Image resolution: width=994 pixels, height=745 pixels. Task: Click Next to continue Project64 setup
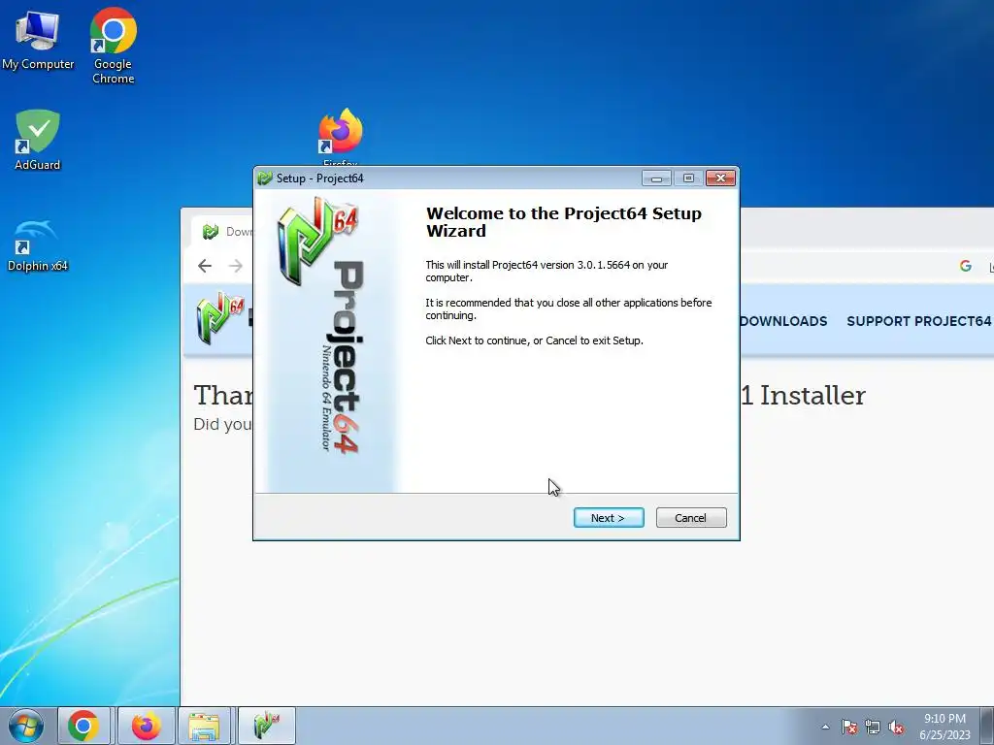tap(609, 518)
